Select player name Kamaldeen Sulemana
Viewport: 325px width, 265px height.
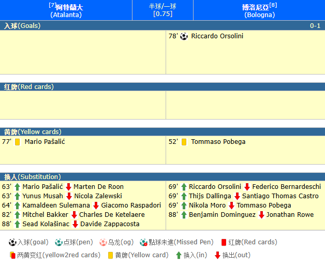pyautogui.click(x=56, y=205)
